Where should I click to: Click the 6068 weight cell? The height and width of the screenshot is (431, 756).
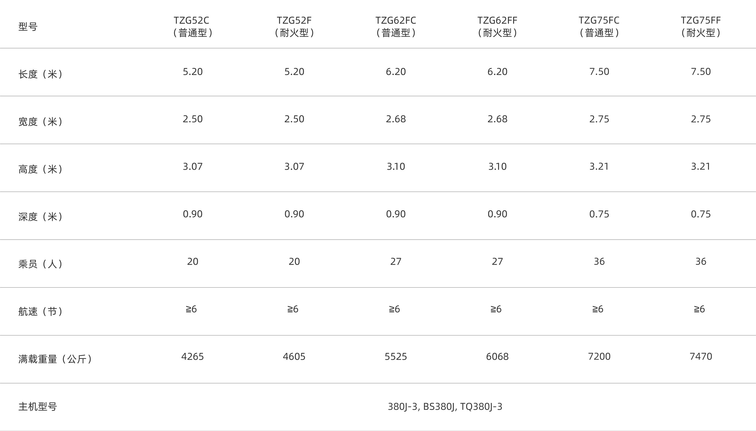[497, 357]
